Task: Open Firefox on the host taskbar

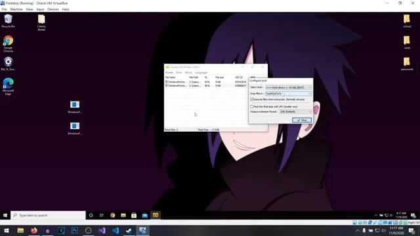Action: (x=34, y=230)
